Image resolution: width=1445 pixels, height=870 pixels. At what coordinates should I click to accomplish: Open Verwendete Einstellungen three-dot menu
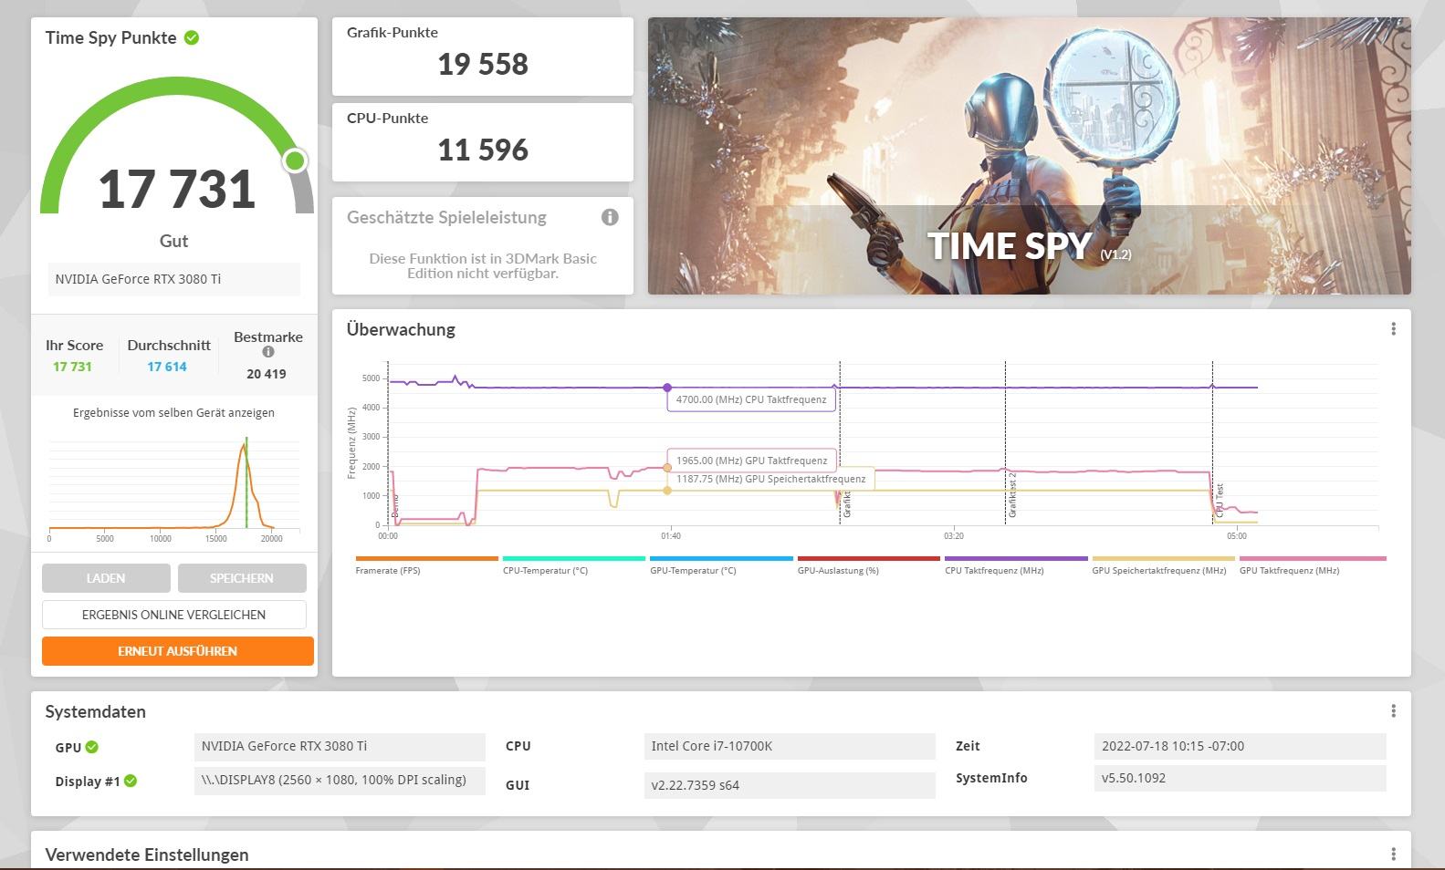click(1393, 854)
